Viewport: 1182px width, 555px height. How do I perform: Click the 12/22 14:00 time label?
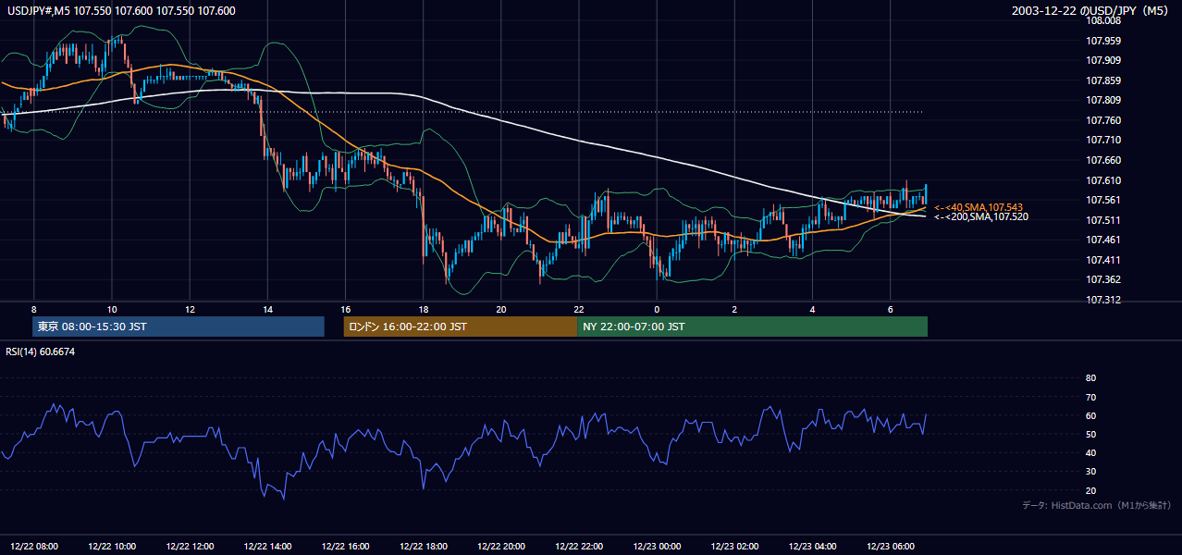click(x=267, y=546)
